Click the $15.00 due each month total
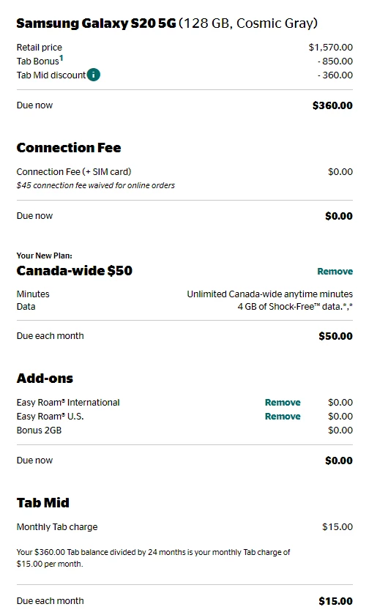Screen dimensions: 377x615 tap(335, 601)
